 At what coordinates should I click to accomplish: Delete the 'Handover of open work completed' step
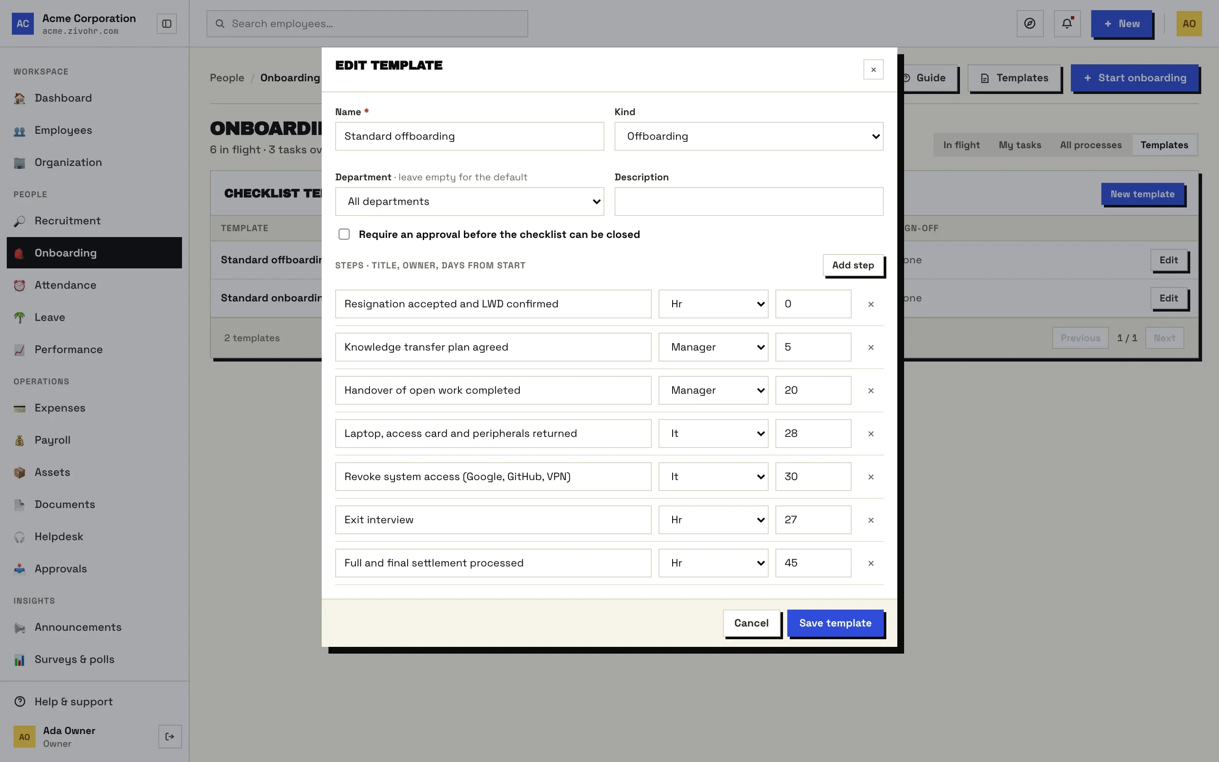point(870,391)
